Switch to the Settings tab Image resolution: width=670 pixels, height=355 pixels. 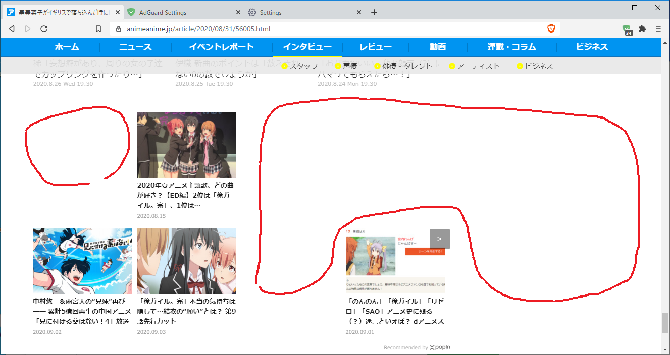point(305,12)
